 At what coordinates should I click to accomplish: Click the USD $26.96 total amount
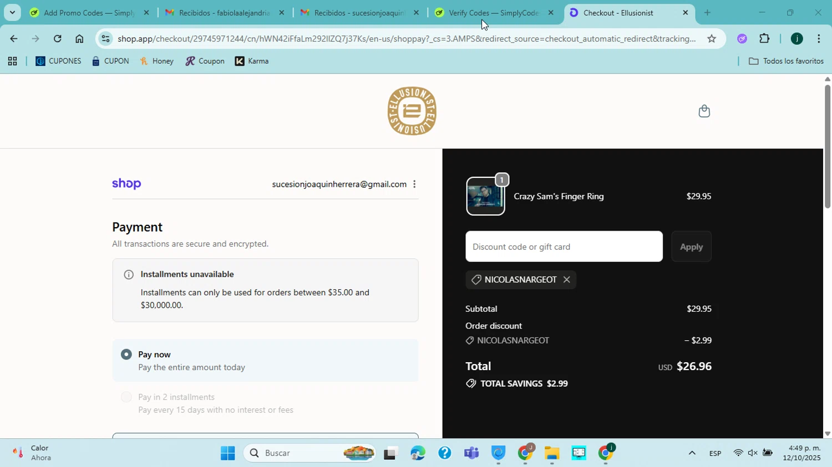(x=684, y=366)
